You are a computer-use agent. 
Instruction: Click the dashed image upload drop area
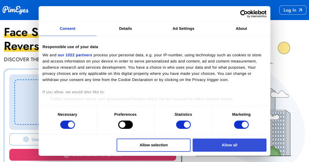[x=26, y=102]
